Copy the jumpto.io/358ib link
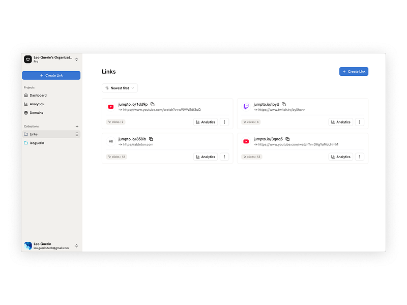The height and width of the screenshot is (305, 407). tap(151, 139)
